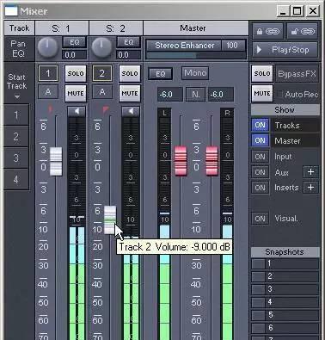The width and height of the screenshot is (325, 340).
Task: Select snapshot slot 4
Action: click(285, 302)
